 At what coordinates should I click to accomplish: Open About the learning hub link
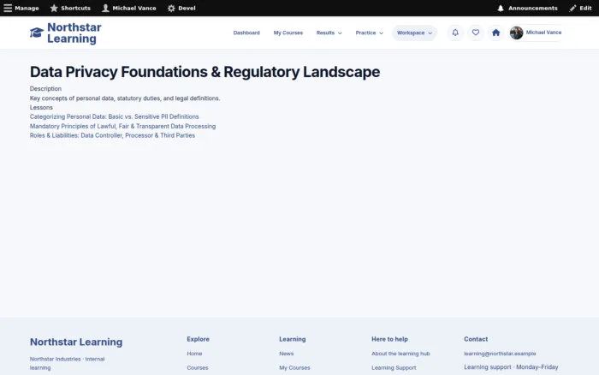click(400, 354)
